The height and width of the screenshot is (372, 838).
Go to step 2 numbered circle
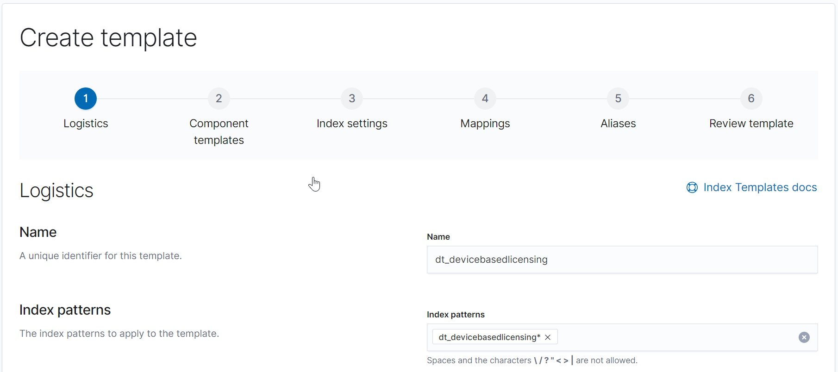pyautogui.click(x=219, y=99)
